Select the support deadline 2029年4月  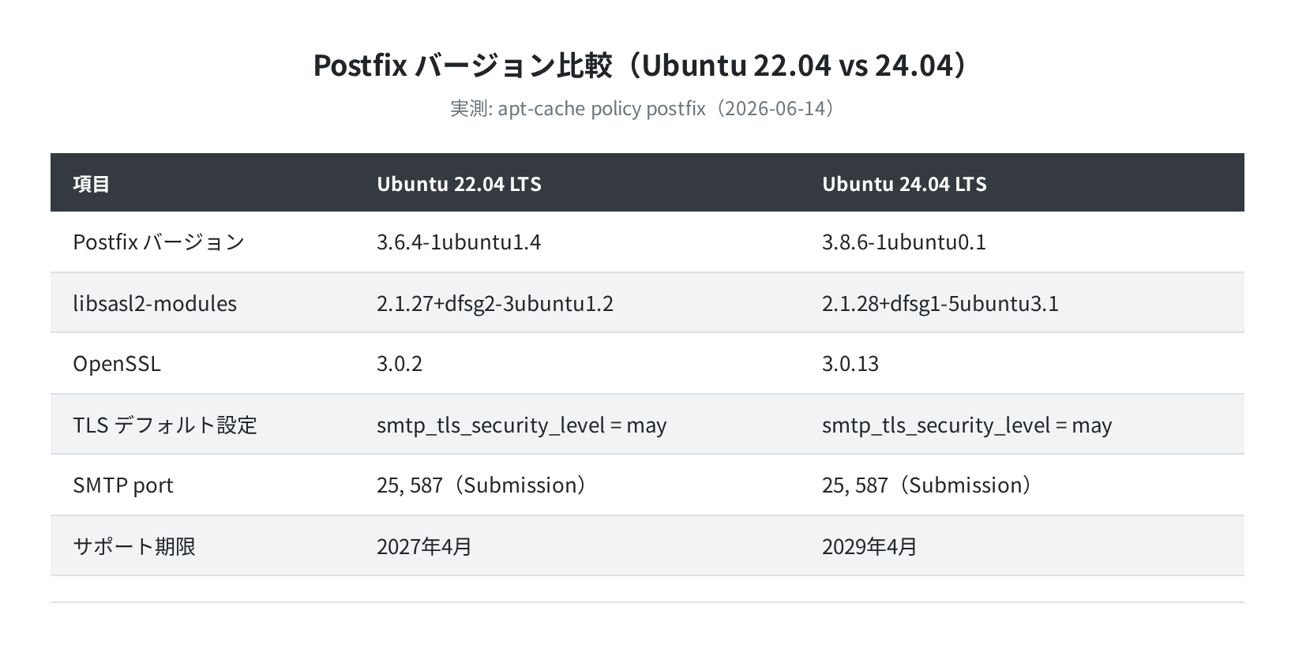pos(869,546)
